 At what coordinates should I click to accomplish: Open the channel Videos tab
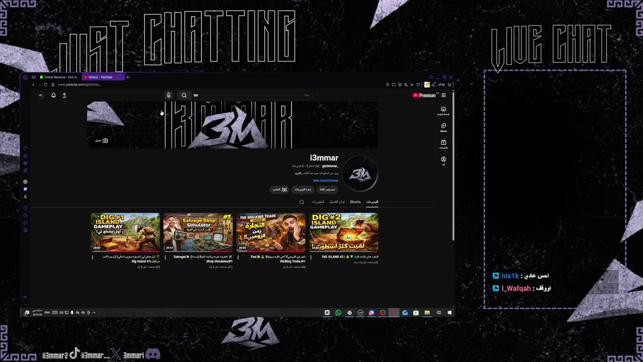[x=372, y=202]
